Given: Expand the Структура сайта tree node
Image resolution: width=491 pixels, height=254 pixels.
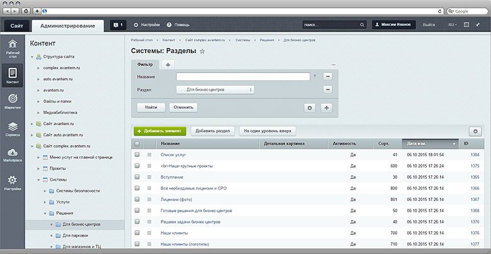Looking at the screenshot, I should (x=33, y=57).
